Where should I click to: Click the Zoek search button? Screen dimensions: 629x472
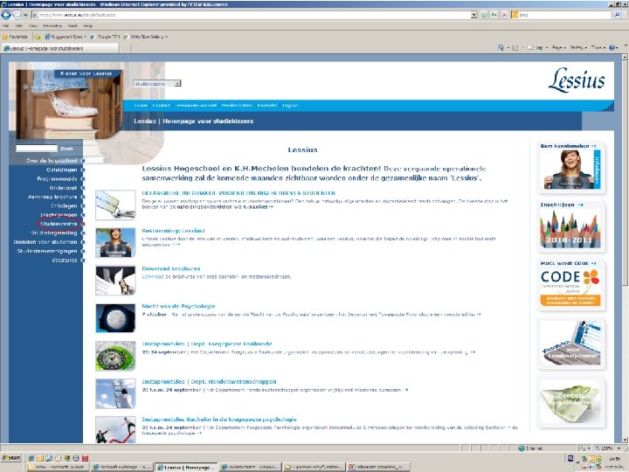coord(66,149)
